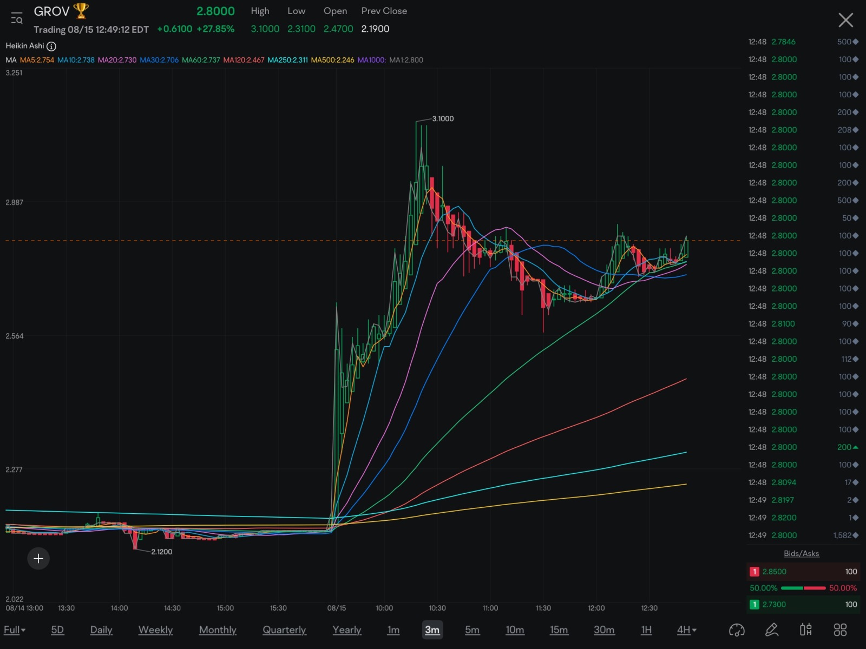Click the MA30:2.706 indicator label

click(159, 60)
